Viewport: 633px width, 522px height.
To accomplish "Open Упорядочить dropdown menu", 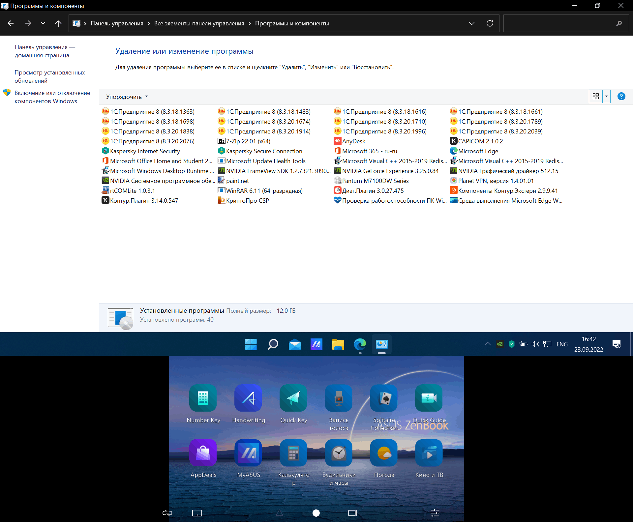I will (x=127, y=97).
